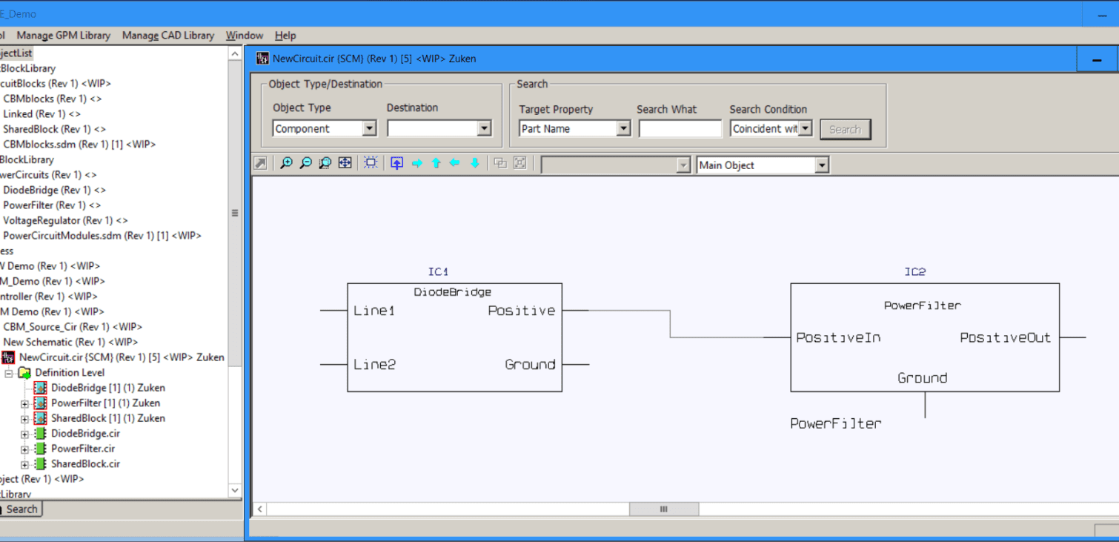1119x542 pixels.
Task: Click the cyan down-arrow navigation icon
Action: coord(474,162)
